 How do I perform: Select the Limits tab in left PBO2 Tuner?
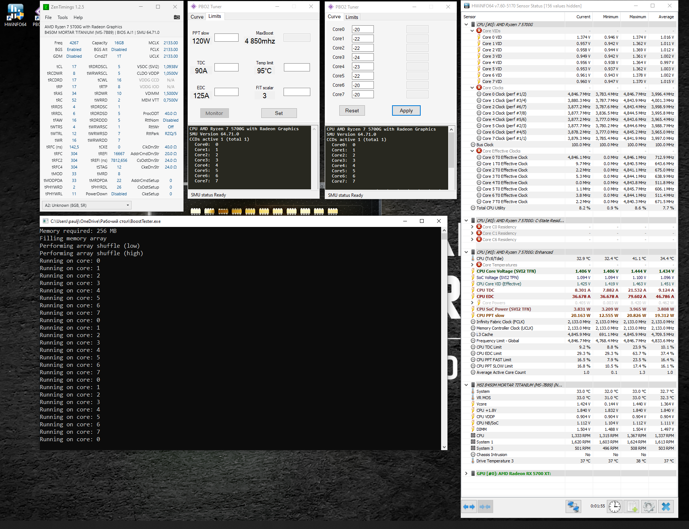click(x=215, y=16)
